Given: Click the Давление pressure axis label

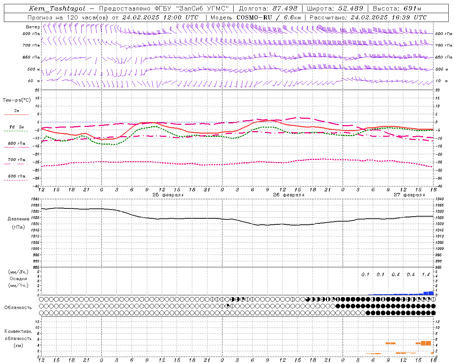Looking at the screenshot, I should point(18,219).
